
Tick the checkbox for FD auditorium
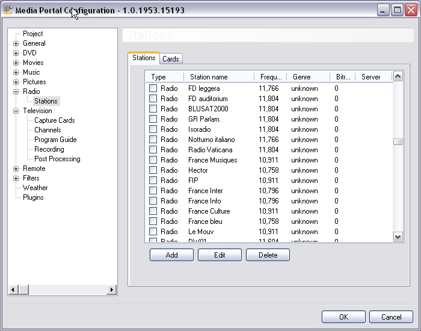(153, 98)
